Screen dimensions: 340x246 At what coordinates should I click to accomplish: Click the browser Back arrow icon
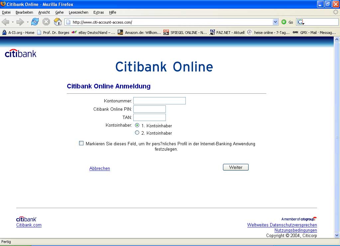coord(5,22)
